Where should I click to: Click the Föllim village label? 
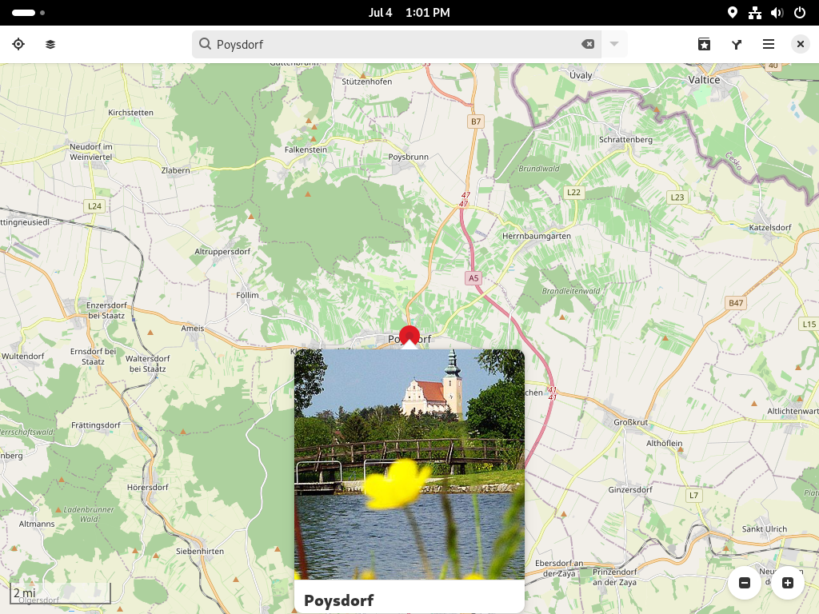(247, 296)
